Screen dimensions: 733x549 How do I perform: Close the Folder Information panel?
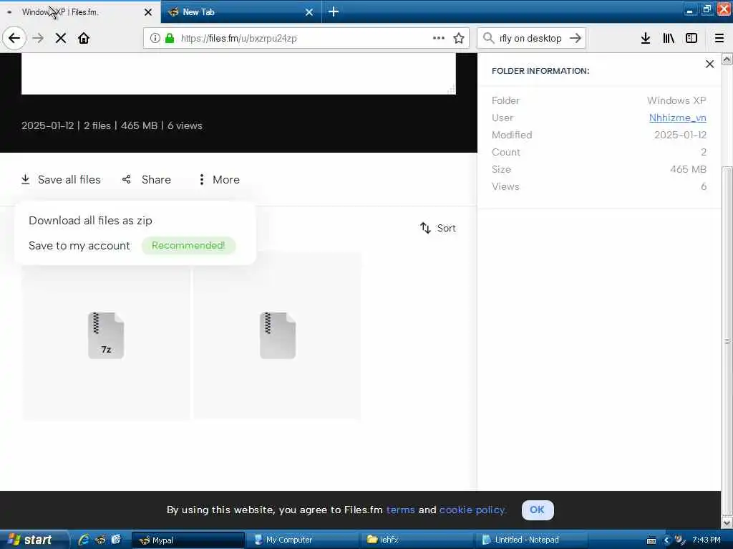[x=709, y=64]
